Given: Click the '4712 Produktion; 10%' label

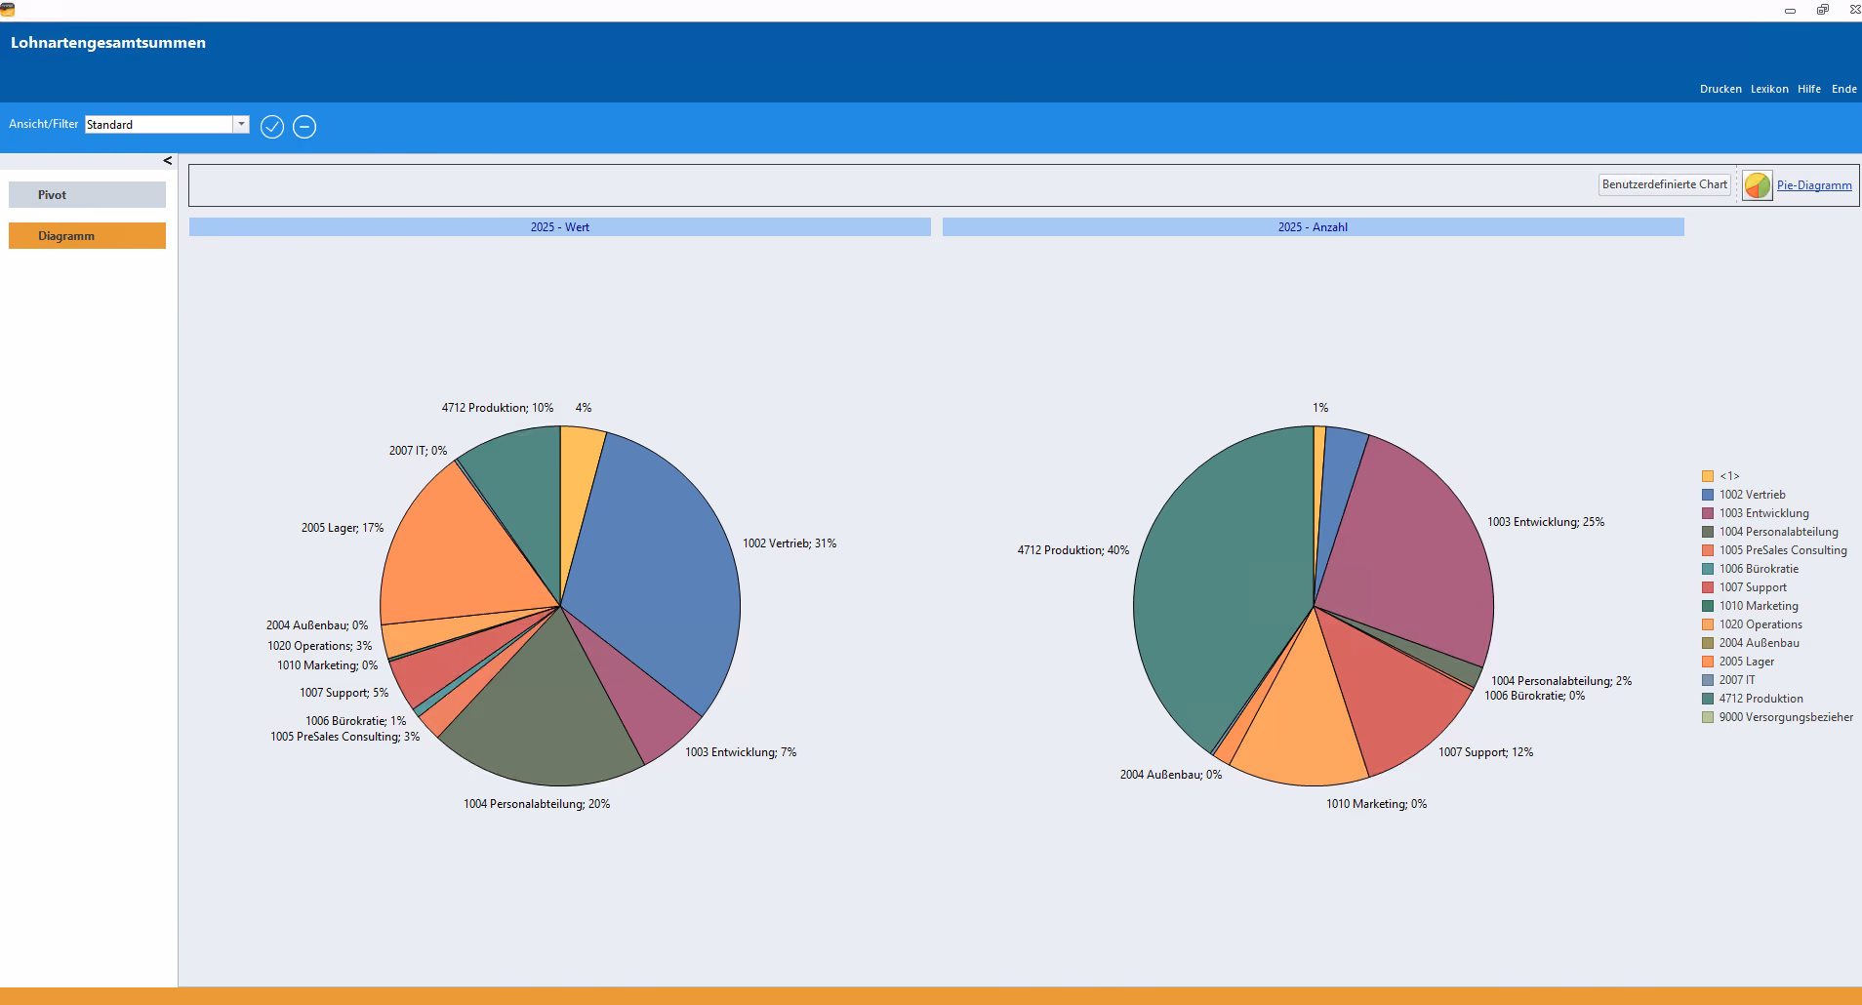Looking at the screenshot, I should pyautogui.click(x=498, y=408).
